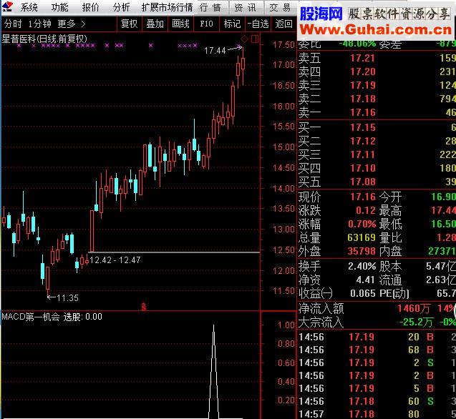Click the 卖五 price 17.21

(x=363, y=58)
